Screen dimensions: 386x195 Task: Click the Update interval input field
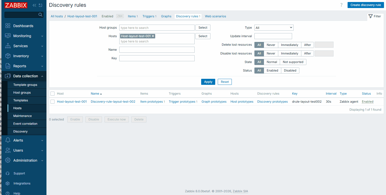[273, 36]
